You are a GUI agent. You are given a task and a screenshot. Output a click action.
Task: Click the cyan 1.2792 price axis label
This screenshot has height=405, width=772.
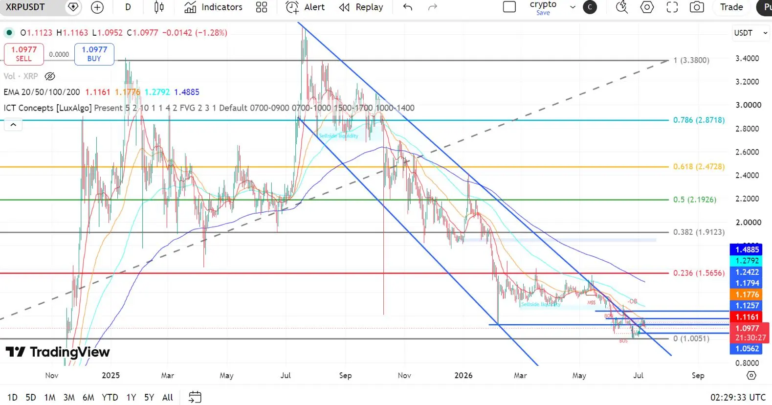point(747,261)
